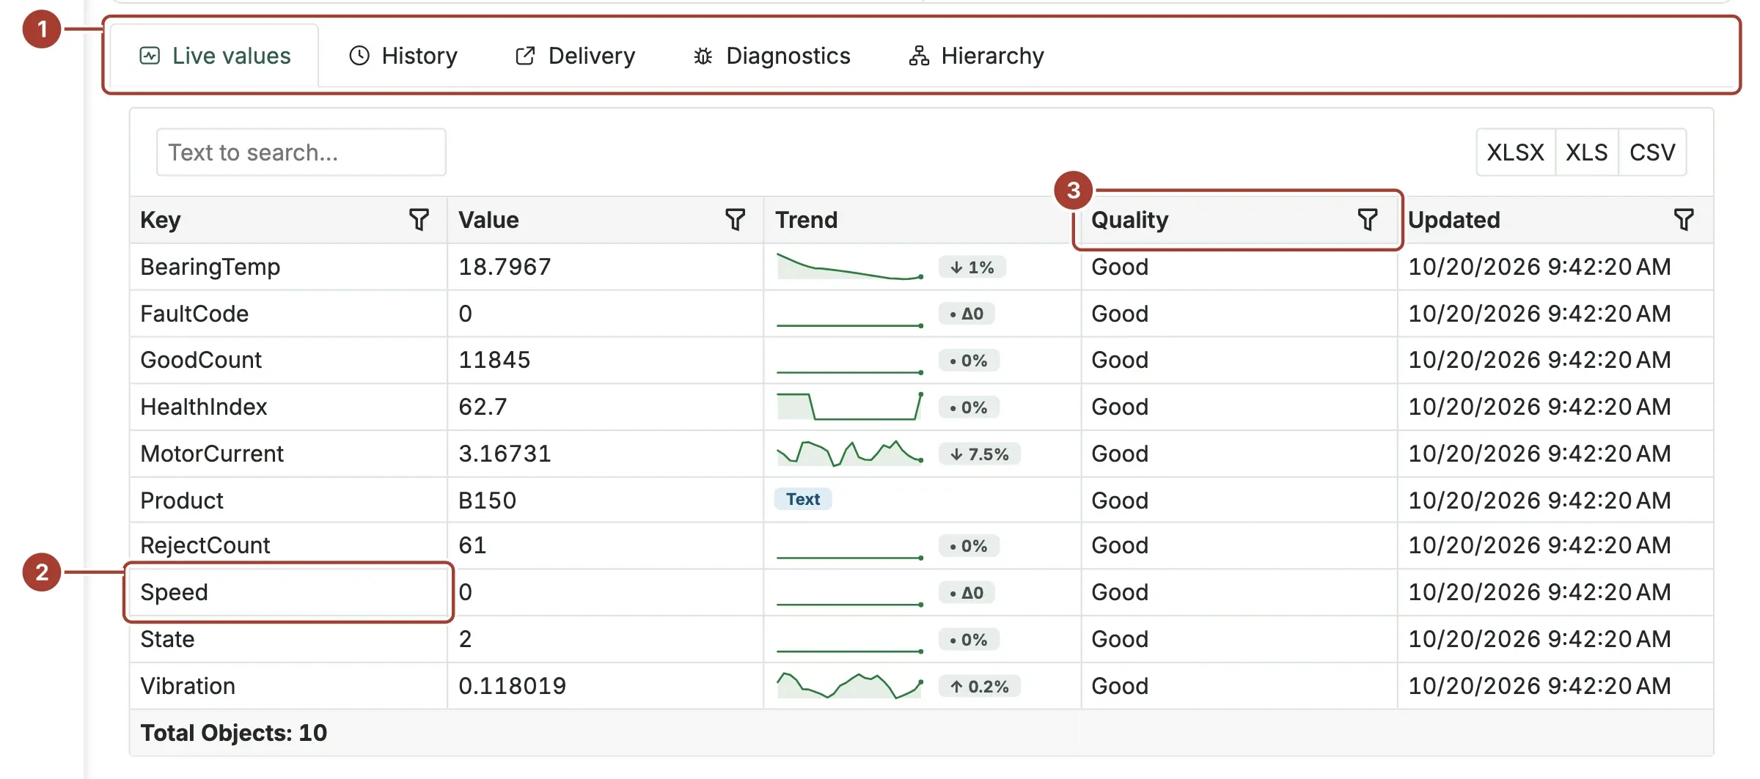Select the FaultCode key cell

289,314
